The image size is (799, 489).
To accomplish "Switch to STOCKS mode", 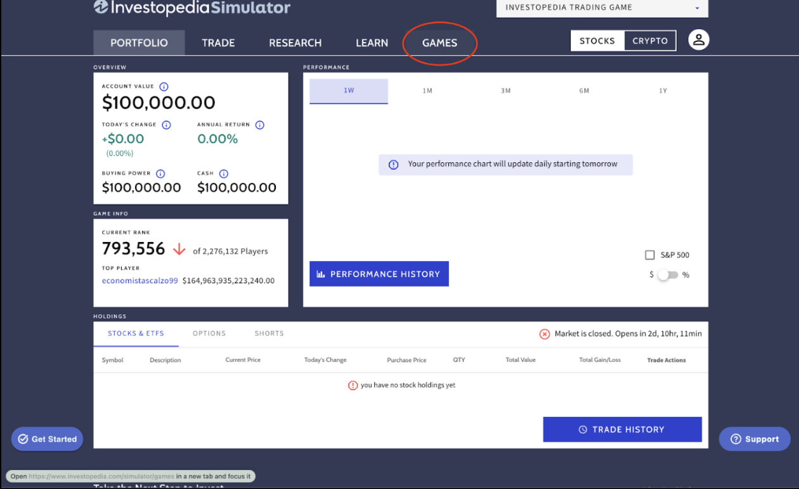I will pos(597,41).
